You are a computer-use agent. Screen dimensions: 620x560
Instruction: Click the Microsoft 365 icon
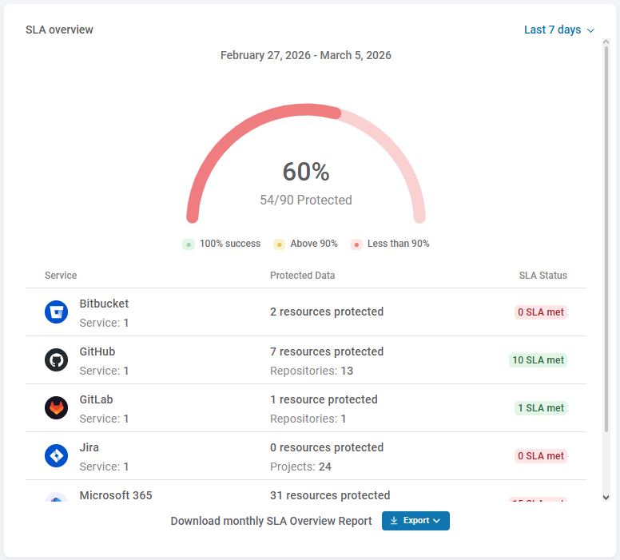coord(56,500)
